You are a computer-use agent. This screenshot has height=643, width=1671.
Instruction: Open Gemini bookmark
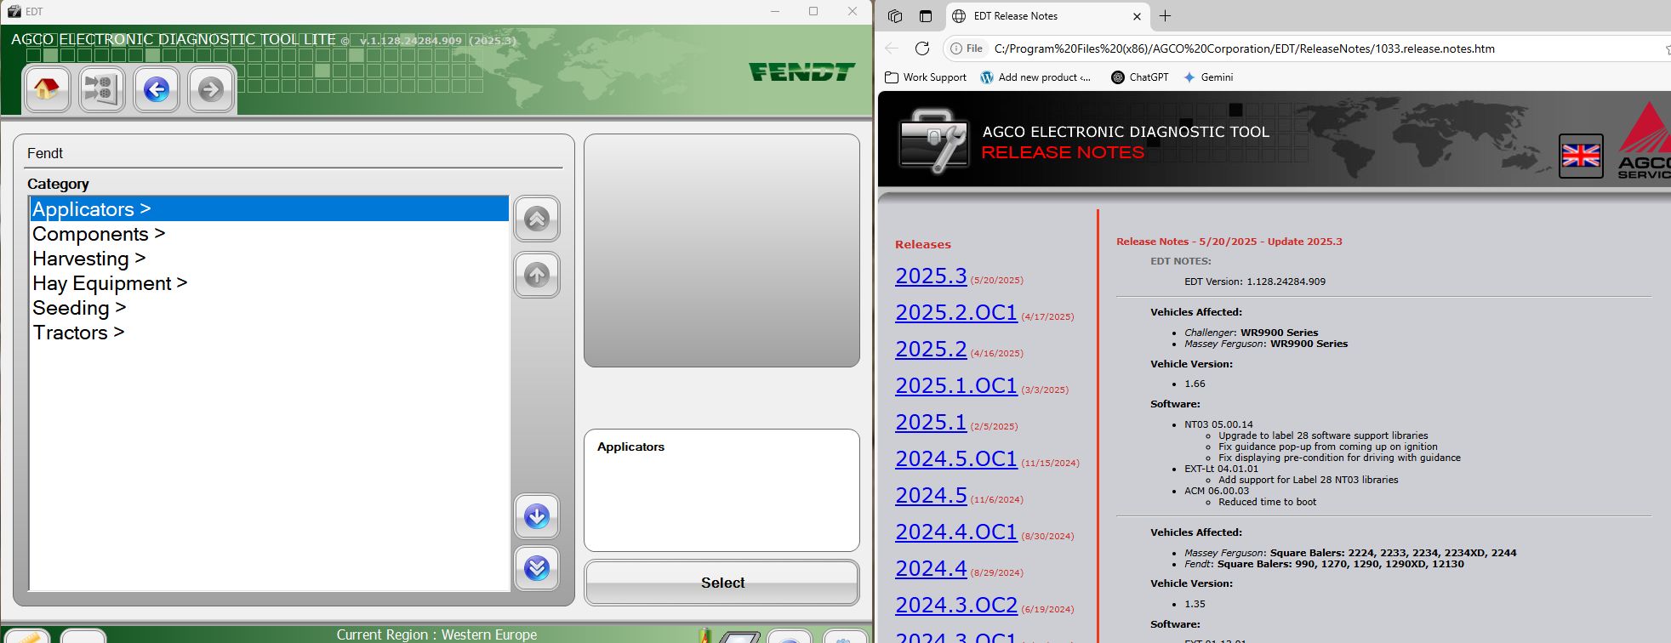pos(1208,77)
